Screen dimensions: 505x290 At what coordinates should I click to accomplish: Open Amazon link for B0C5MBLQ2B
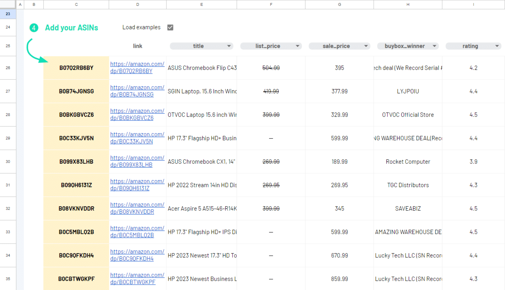point(137,232)
